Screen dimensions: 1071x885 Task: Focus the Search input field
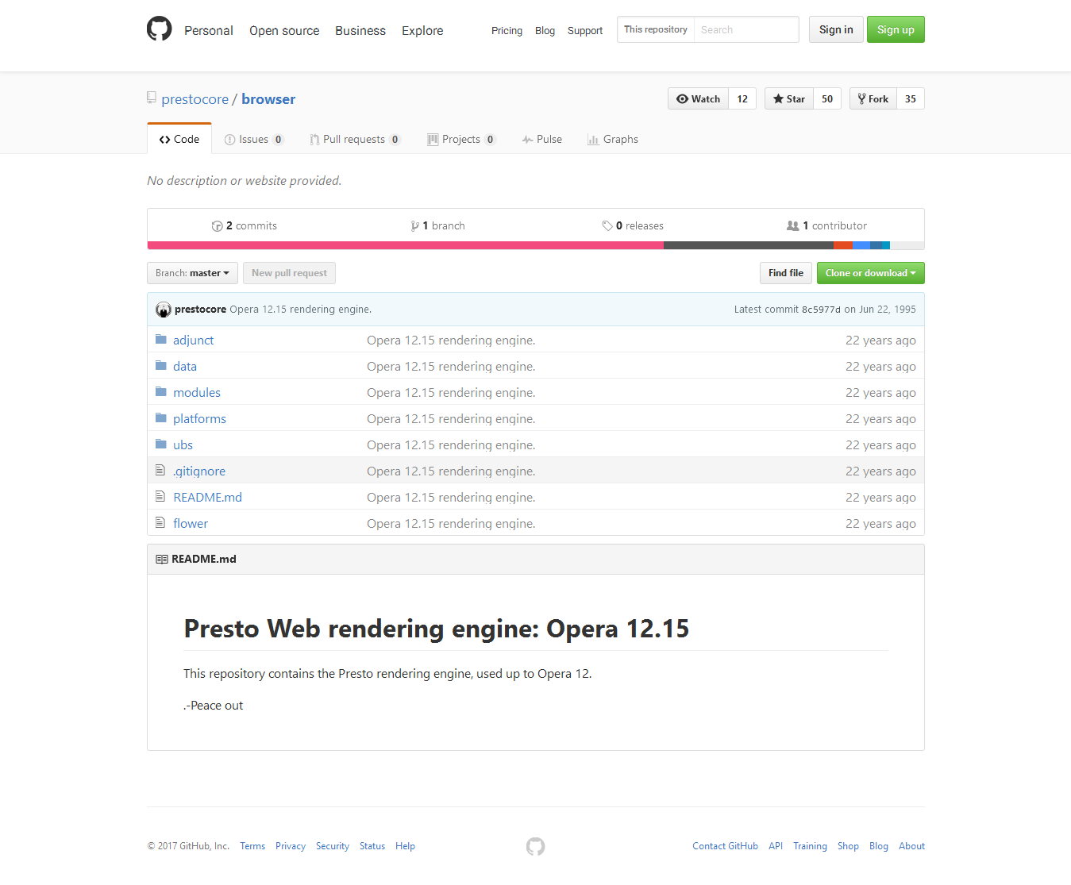746,29
